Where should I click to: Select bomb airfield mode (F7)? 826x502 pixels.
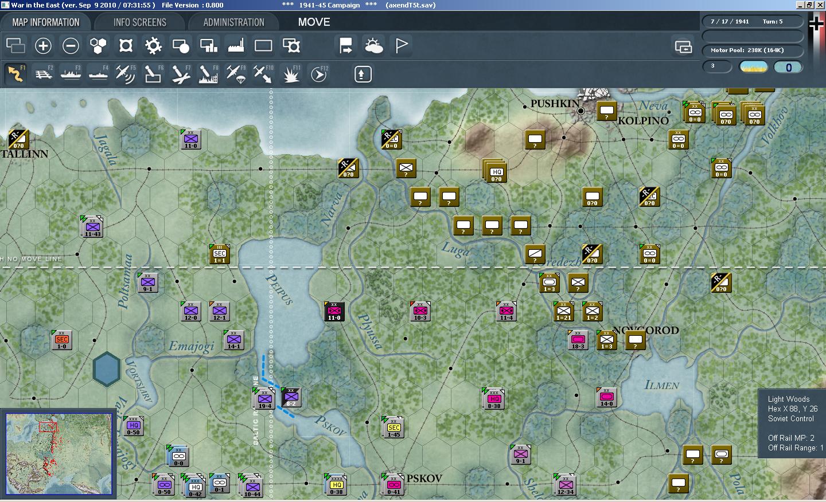pyautogui.click(x=181, y=74)
